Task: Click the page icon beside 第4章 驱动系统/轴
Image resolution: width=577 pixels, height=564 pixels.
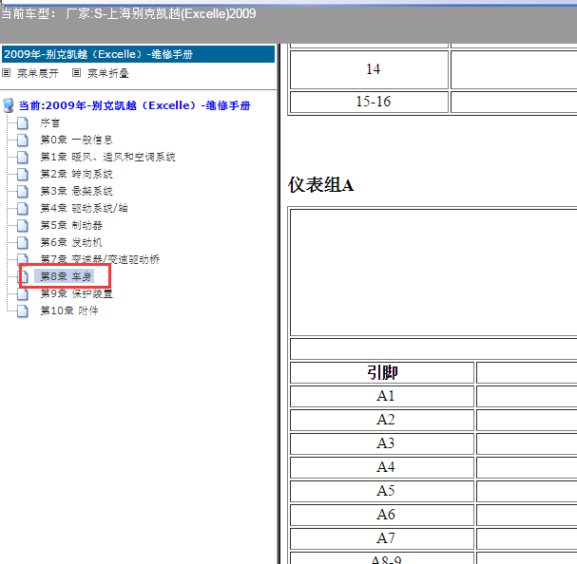Action: pyautogui.click(x=23, y=209)
